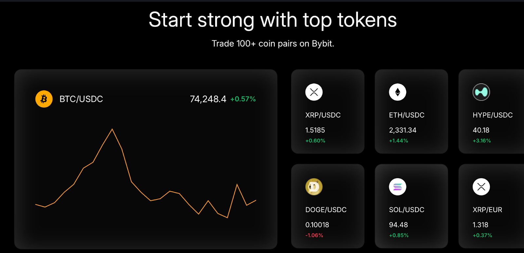Click the XRP/EUR coin icon
This screenshot has width=524, height=253.
481,187
